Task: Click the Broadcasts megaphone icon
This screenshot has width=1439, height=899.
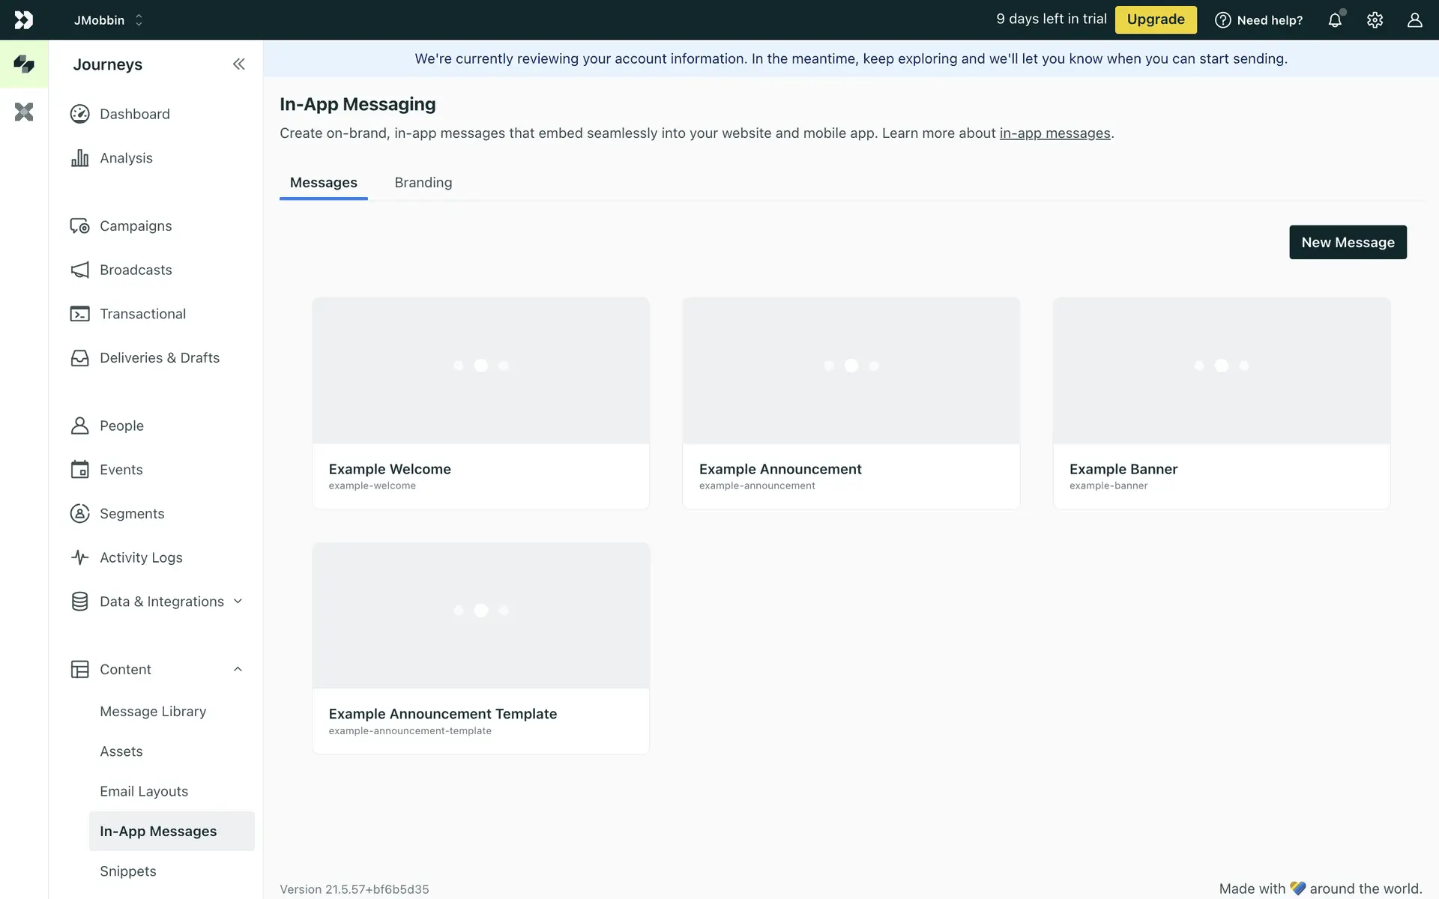Action: point(80,270)
